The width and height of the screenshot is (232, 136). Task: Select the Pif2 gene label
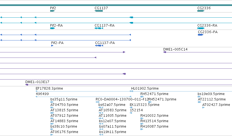pos(53,8)
